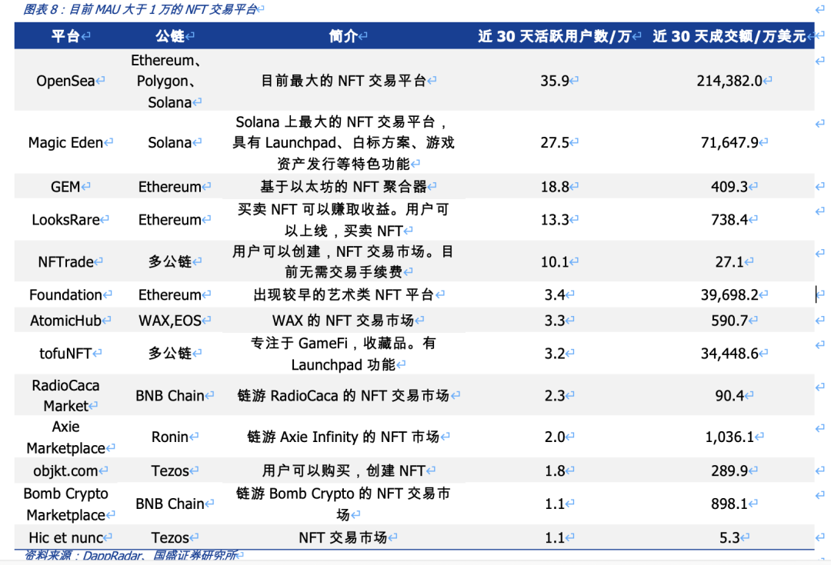The width and height of the screenshot is (831, 565).
Task: Click the 'objkt.com' platform name
Action: pyautogui.click(x=65, y=471)
